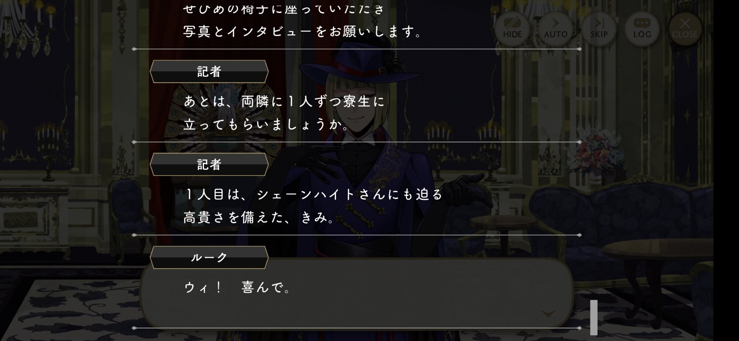739x341 pixels.
Task: Tap the line あとは、両隣に1人ずつ寮生に
Action: [x=284, y=101]
